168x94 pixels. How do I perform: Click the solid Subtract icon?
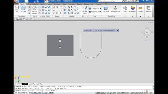pyautogui.click(x=43, y=10)
